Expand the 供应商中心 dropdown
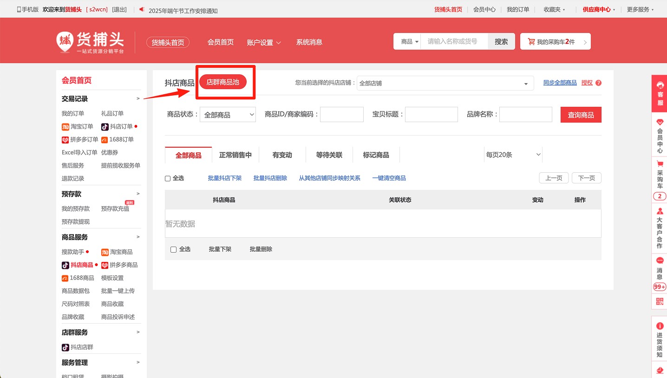The width and height of the screenshot is (667, 378). pyautogui.click(x=599, y=9)
